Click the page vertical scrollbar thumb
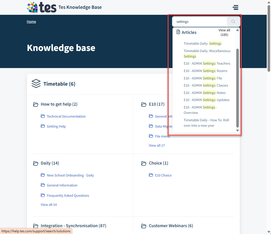The height and width of the screenshot is (234, 271). (269, 38)
